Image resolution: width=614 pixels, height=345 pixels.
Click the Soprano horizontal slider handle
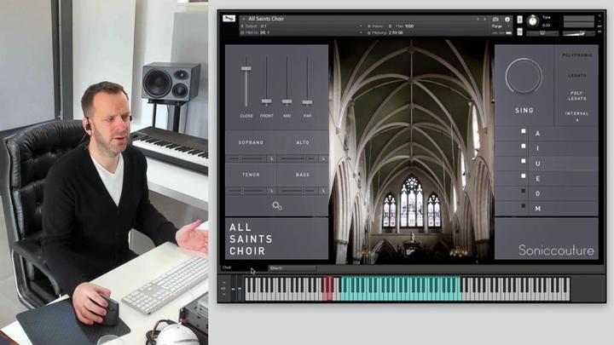pyautogui.click(x=240, y=158)
